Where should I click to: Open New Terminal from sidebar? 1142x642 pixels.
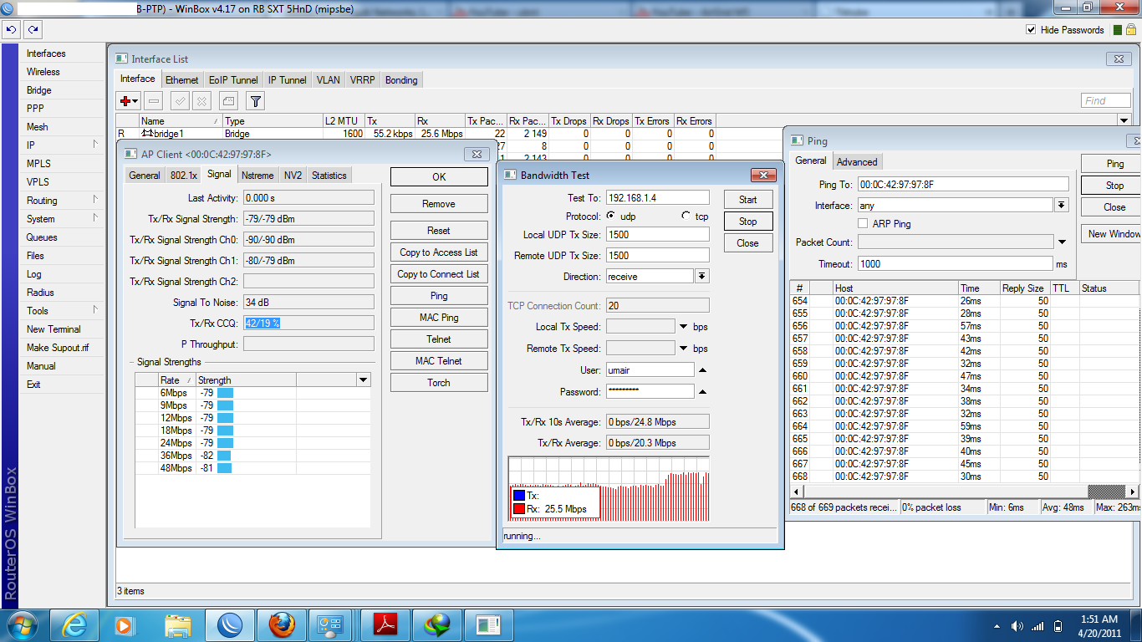pos(54,329)
